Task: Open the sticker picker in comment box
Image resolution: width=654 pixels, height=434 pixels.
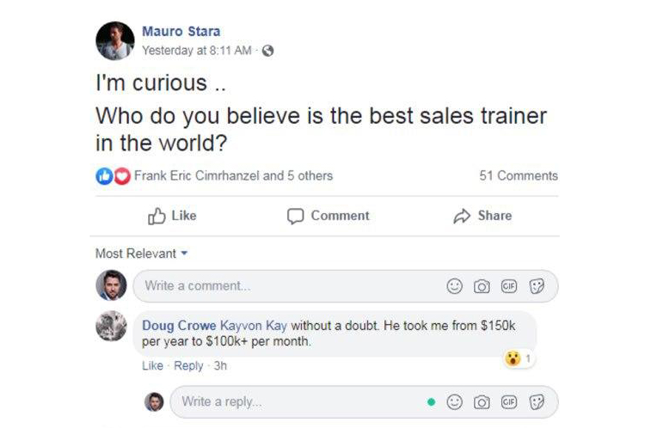Action: point(537,286)
